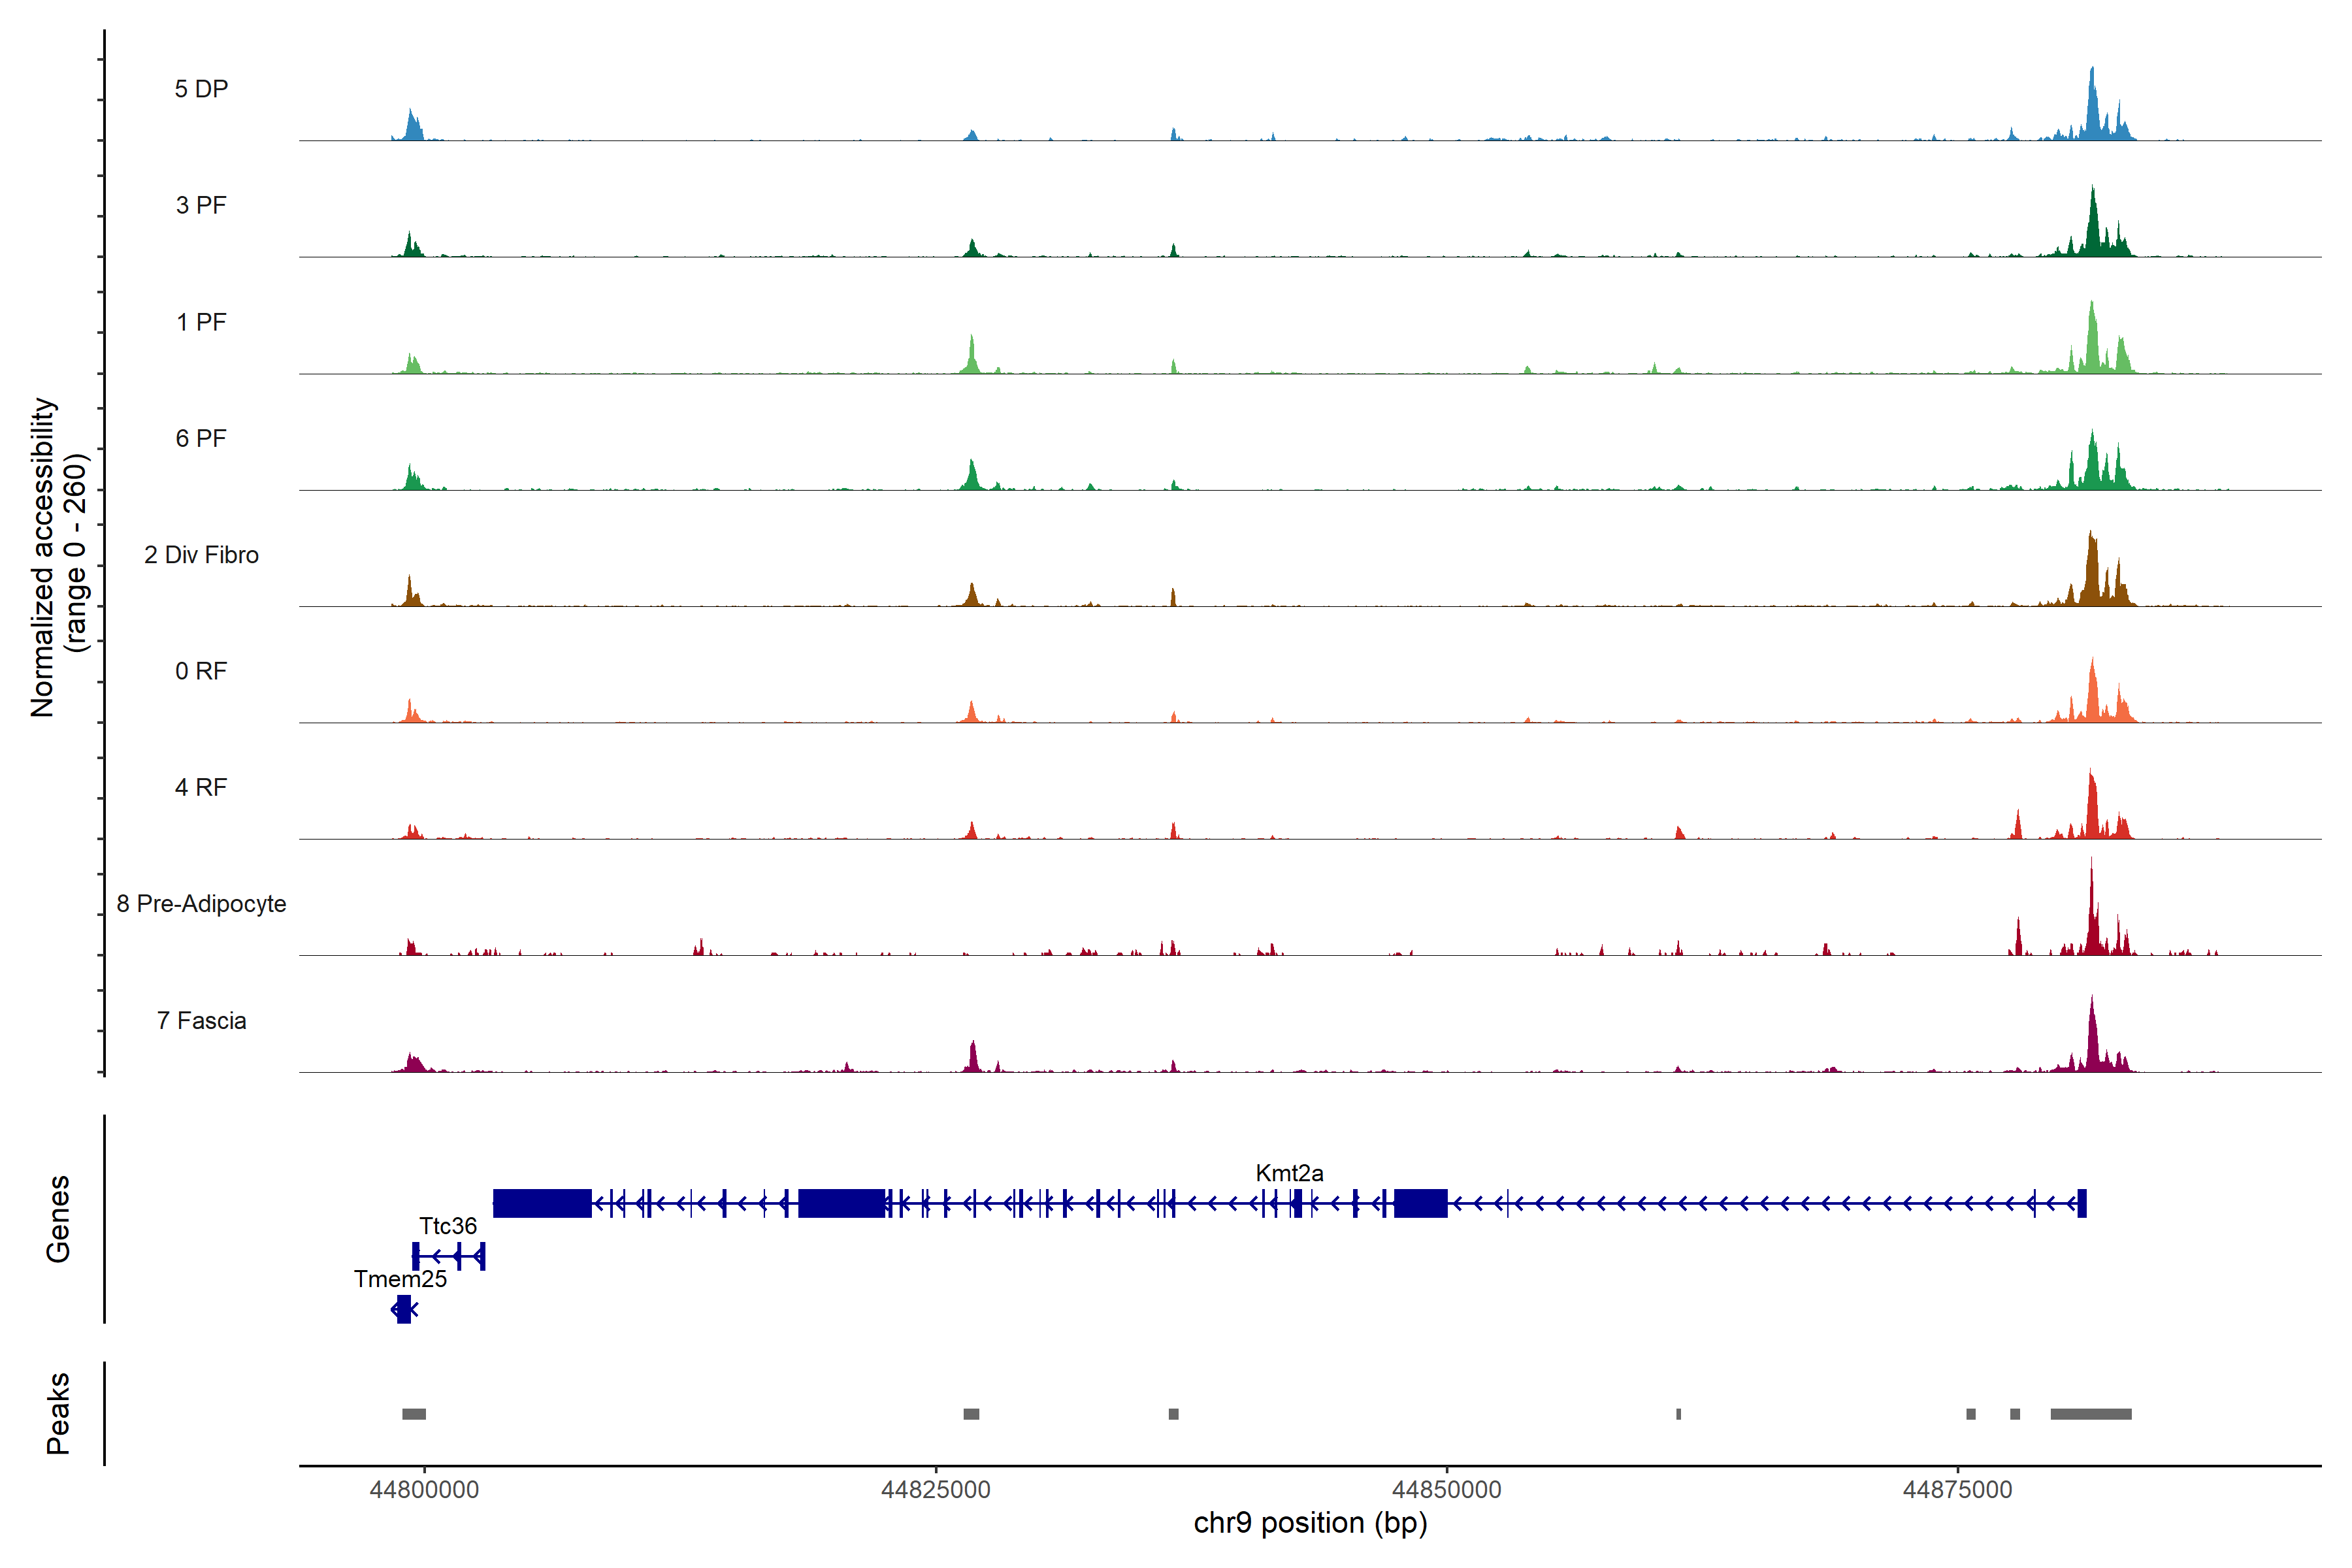Click the 1 PF track label

201,322
